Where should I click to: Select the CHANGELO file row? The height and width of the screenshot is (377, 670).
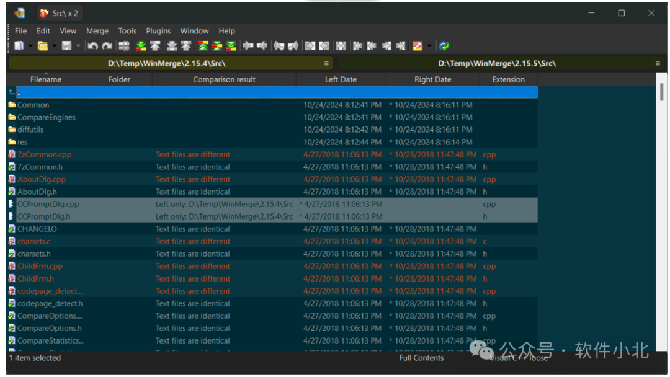(272, 229)
